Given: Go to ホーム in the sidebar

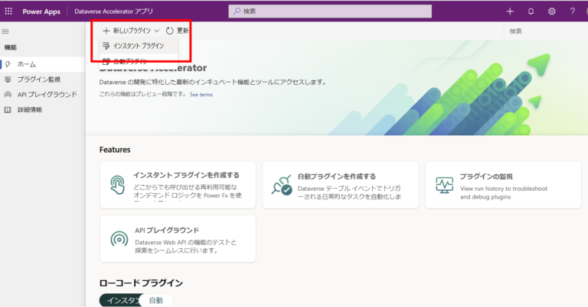Looking at the screenshot, I should [x=27, y=64].
